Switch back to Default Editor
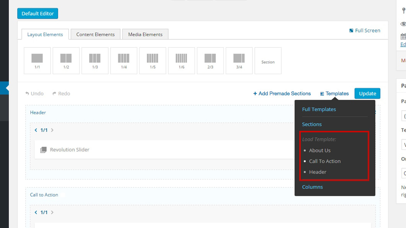Viewport: 406px width, 228px height. [38, 13]
